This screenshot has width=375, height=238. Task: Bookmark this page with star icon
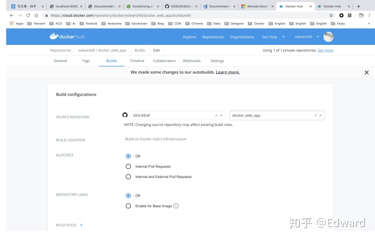(x=331, y=15)
